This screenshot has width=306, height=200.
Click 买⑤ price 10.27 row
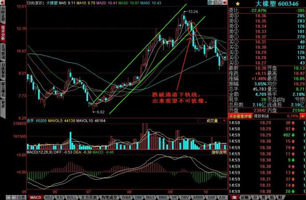pyautogui.click(x=267, y=63)
